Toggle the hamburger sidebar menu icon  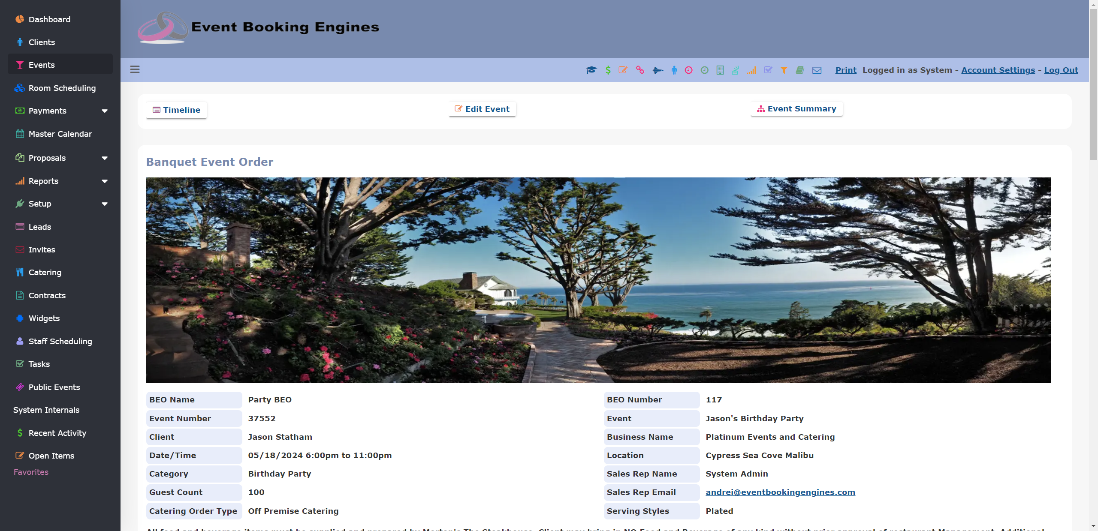point(135,69)
